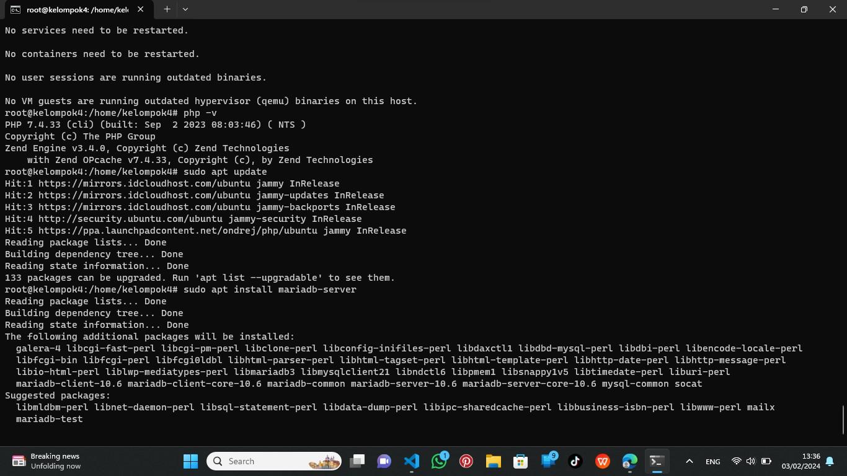Open the taskbar app with badge 9
Screen dimensions: 847x476
coord(548,461)
